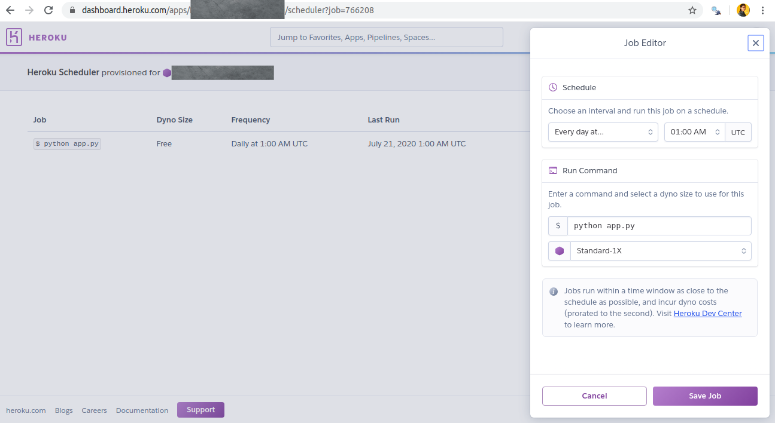This screenshot has width=775, height=423.
Task: Click the purple dyno hexagon icon
Action: coord(560,251)
